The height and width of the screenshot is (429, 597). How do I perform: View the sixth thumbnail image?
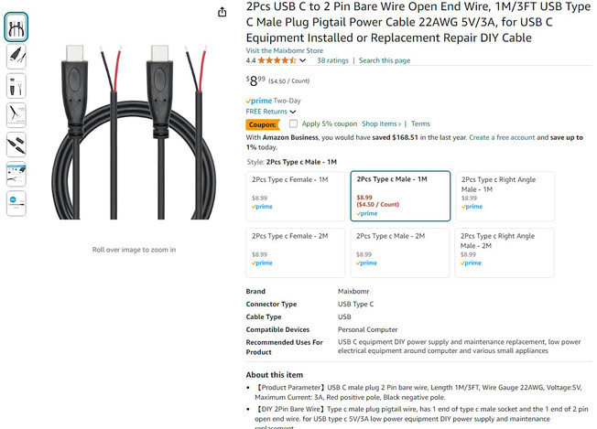(x=16, y=174)
